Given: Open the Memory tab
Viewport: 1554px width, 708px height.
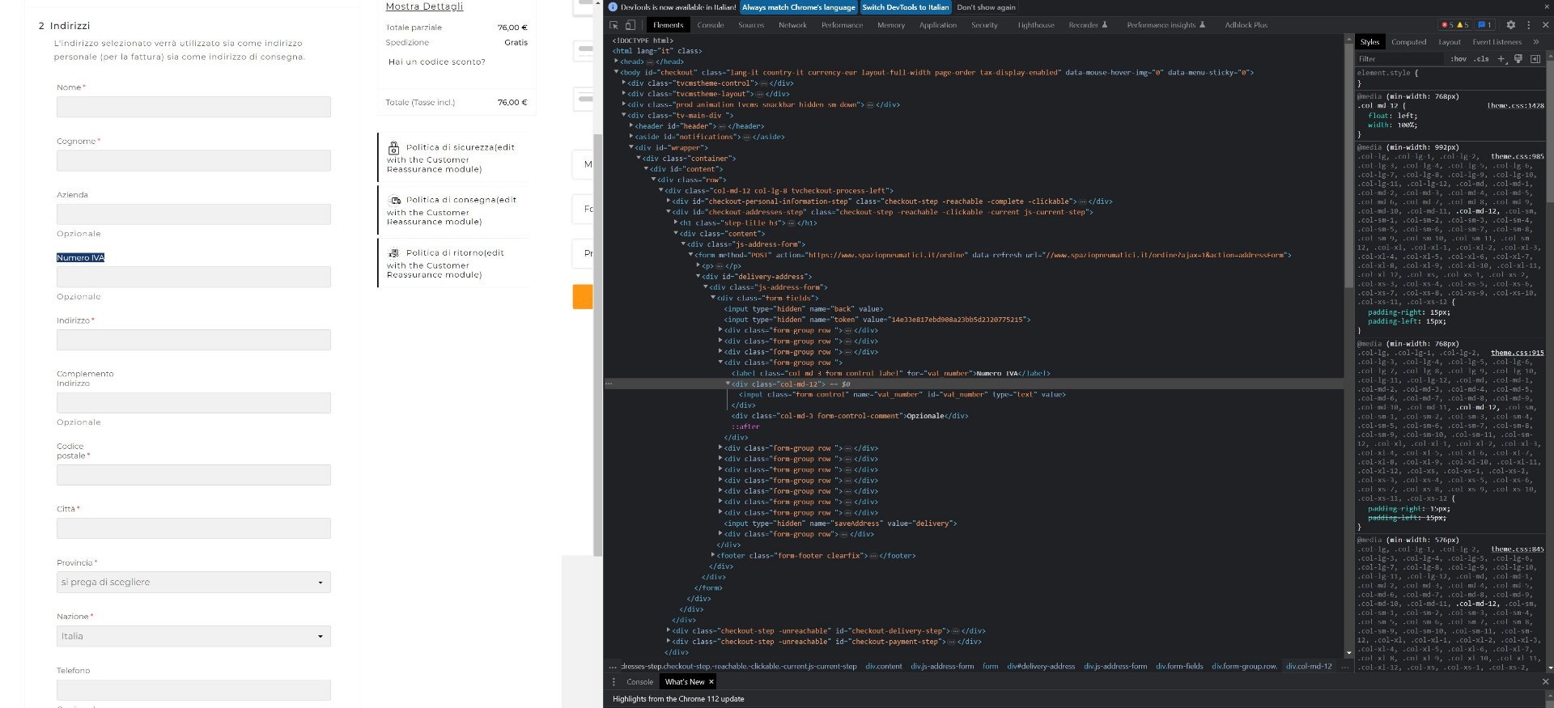Looking at the screenshot, I should (x=891, y=25).
